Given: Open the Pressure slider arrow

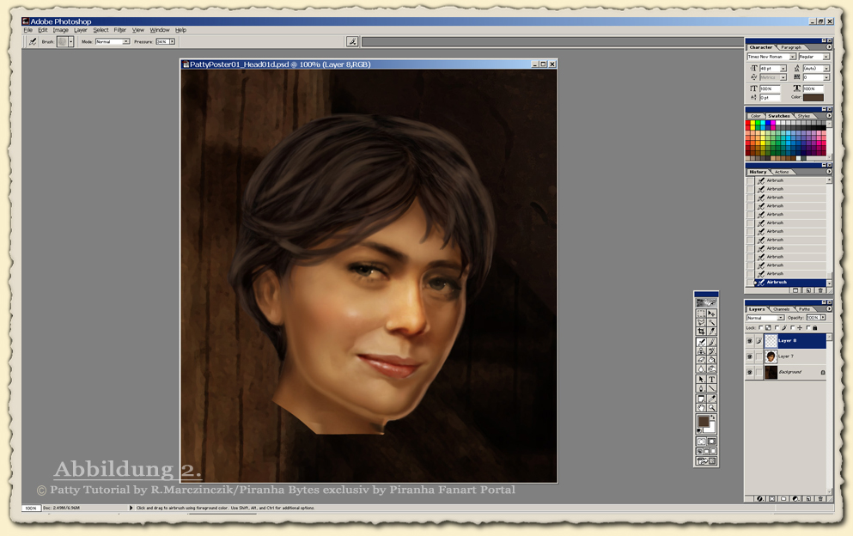Looking at the screenshot, I should (172, 41).
